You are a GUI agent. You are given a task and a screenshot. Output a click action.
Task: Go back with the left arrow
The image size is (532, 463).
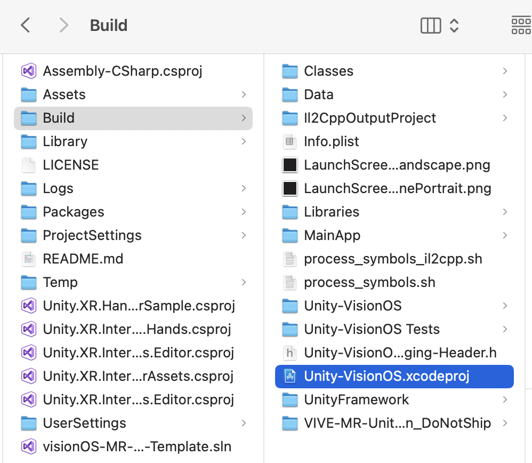(26, 26)
